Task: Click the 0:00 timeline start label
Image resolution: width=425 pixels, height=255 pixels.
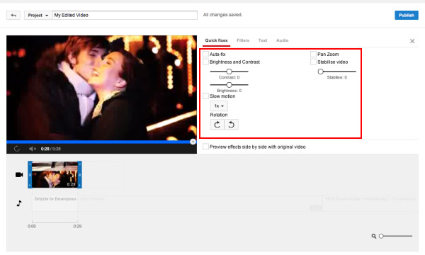Action: point(32,226)
